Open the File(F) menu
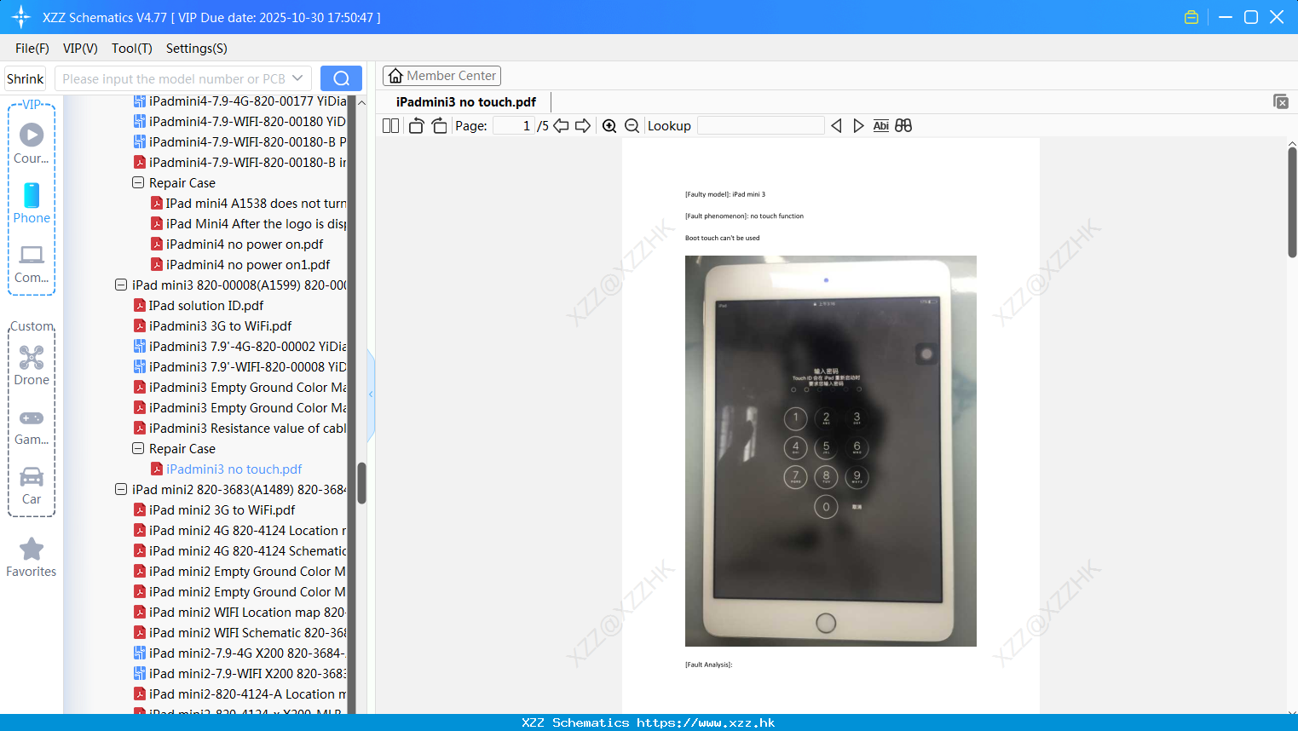The width and height of the screenshot is (1298, 731). (32, 49)
